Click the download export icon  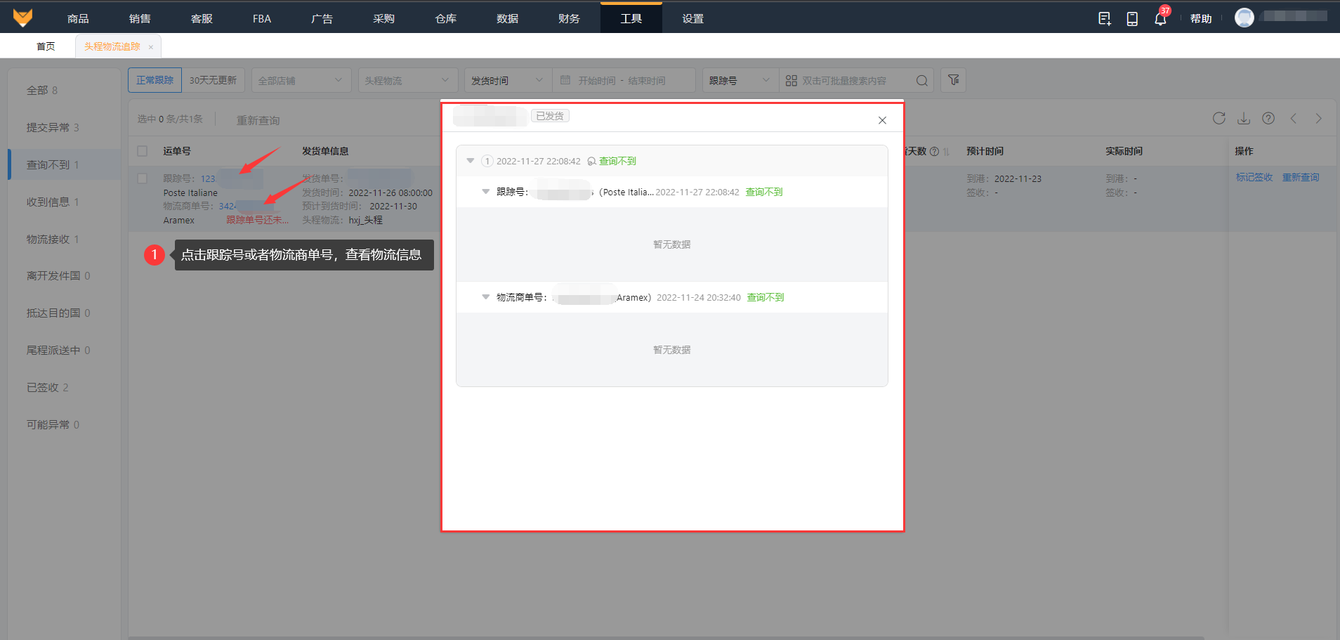coord(1244,118)
